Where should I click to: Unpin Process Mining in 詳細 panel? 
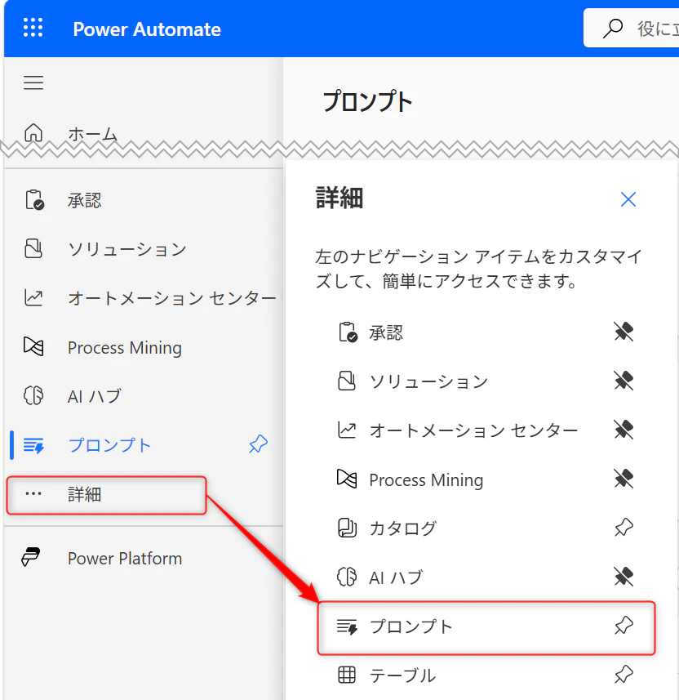pos(624,479)
